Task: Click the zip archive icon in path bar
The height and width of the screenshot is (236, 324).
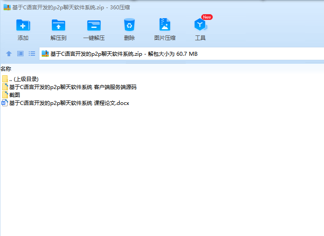Action: pos(45,54)
